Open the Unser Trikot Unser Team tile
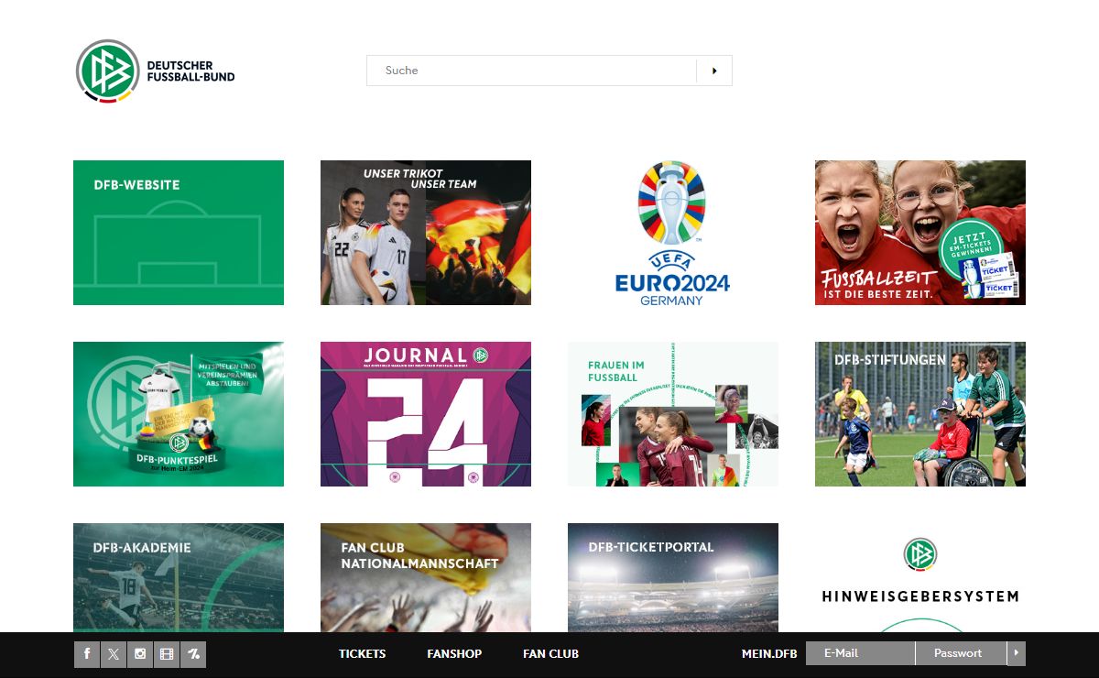 click(426, 233)
